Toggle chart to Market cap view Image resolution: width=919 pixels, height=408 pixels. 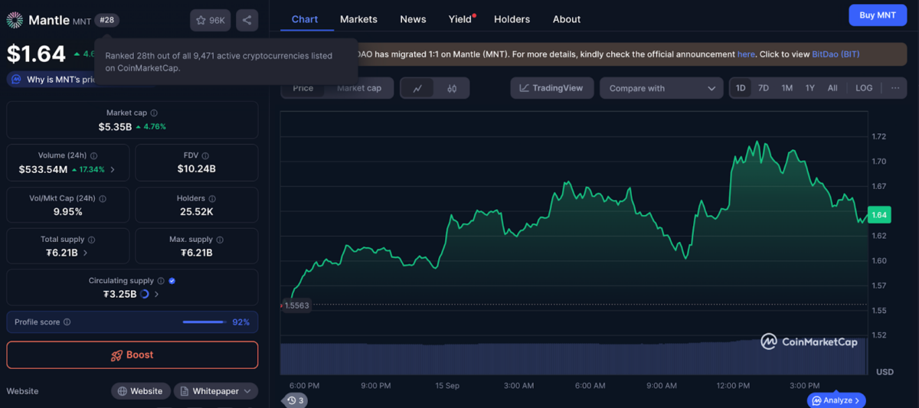point(358,88)
